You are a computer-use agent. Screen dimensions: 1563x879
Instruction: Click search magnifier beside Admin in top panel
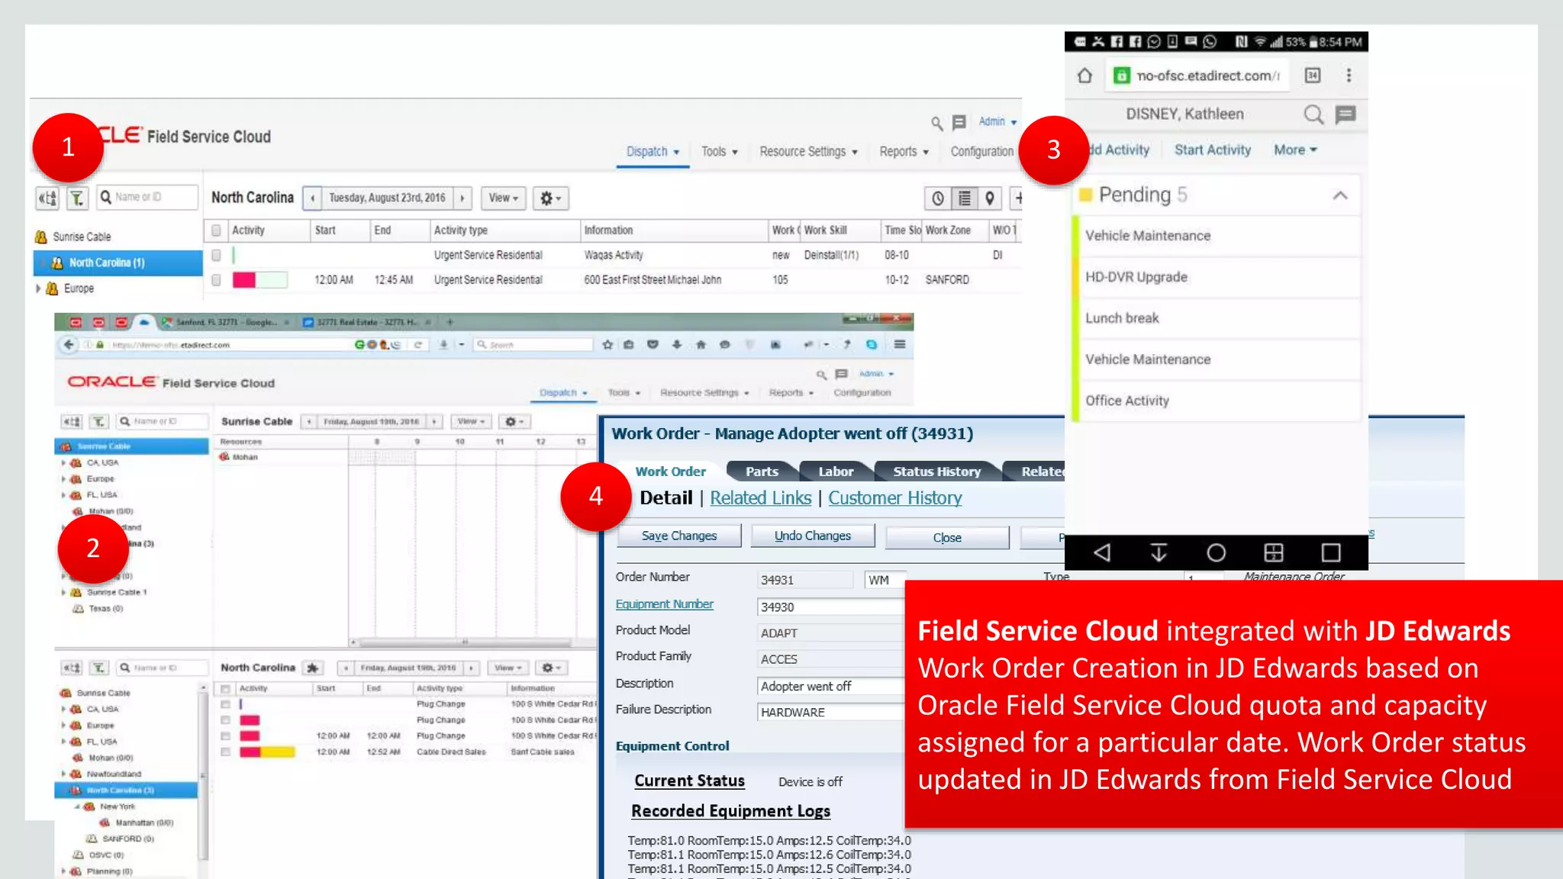tap(936, 123)
